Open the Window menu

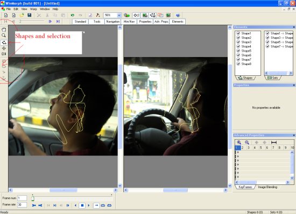pos(45,9)
